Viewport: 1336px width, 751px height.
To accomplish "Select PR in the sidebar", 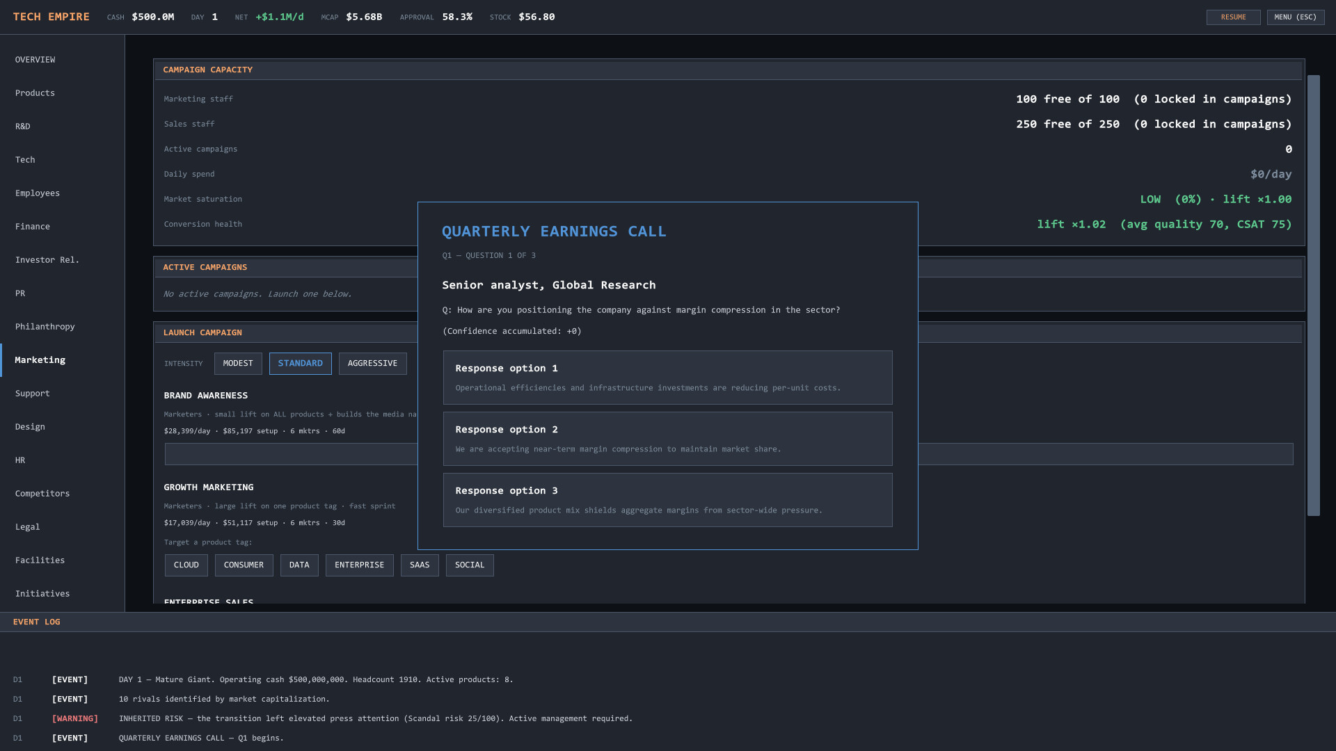I will coord(63,293).
